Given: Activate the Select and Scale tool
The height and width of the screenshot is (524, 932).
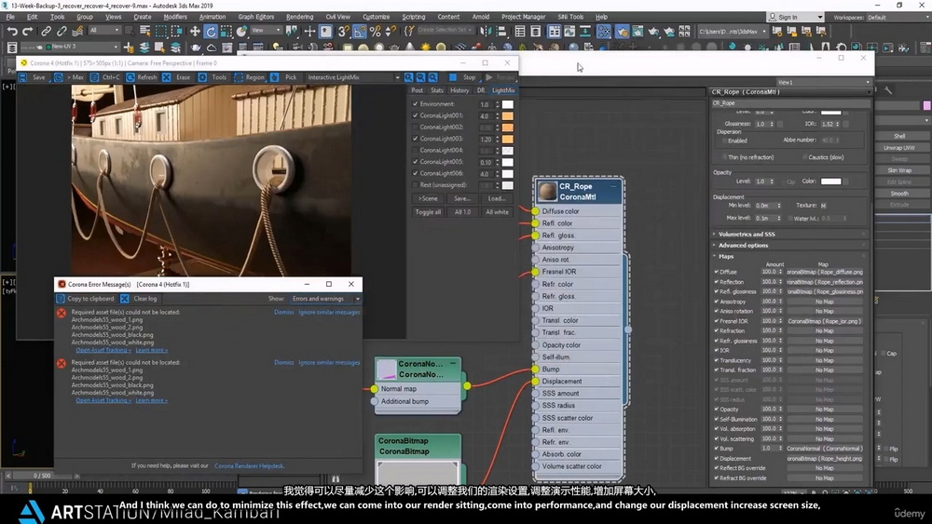Looking at the screenshot, I should click(x=226, y=32).
